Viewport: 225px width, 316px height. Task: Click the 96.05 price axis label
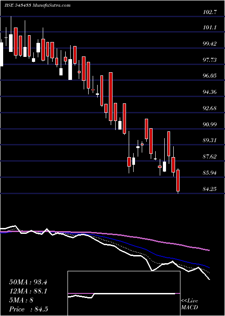click(210, 76)
